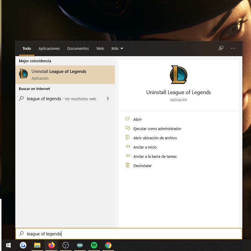
Task: Switch to the Web tab
Action: pos(100,49)
